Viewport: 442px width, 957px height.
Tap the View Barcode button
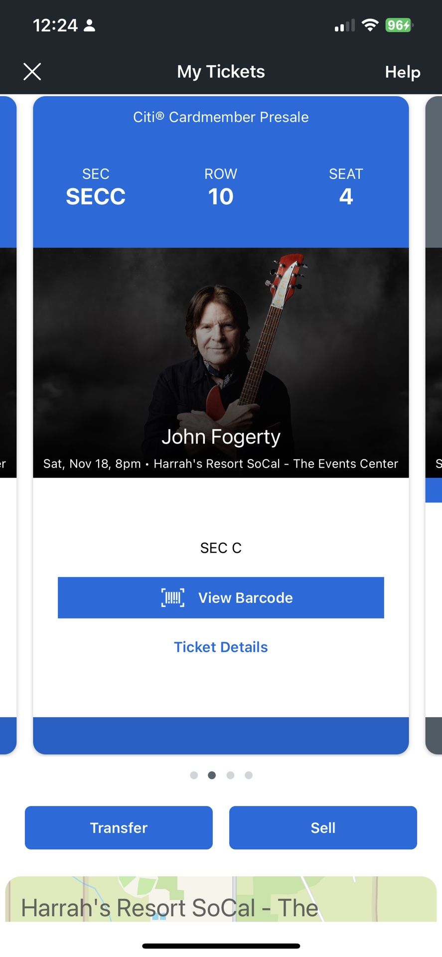(x=221, y=598)
